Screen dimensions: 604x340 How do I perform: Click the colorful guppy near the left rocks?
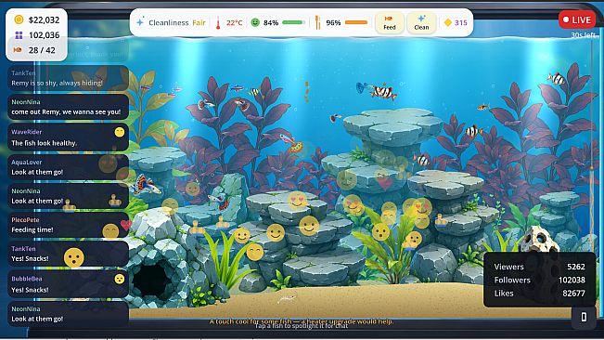(x=146, y=185)
